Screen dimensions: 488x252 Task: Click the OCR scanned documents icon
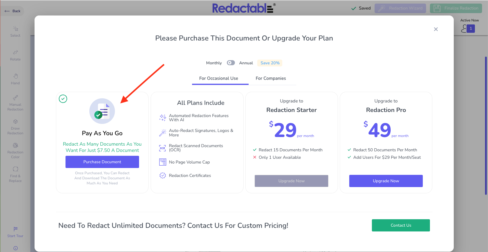(163, 148)
